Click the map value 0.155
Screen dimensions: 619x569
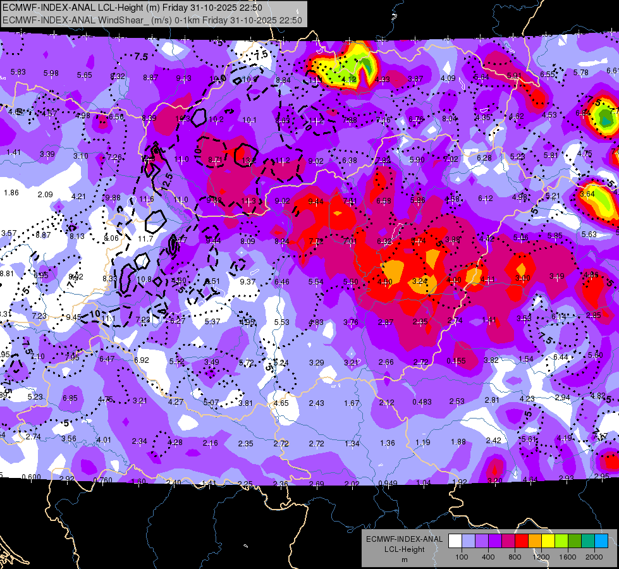tap(456, 360)
